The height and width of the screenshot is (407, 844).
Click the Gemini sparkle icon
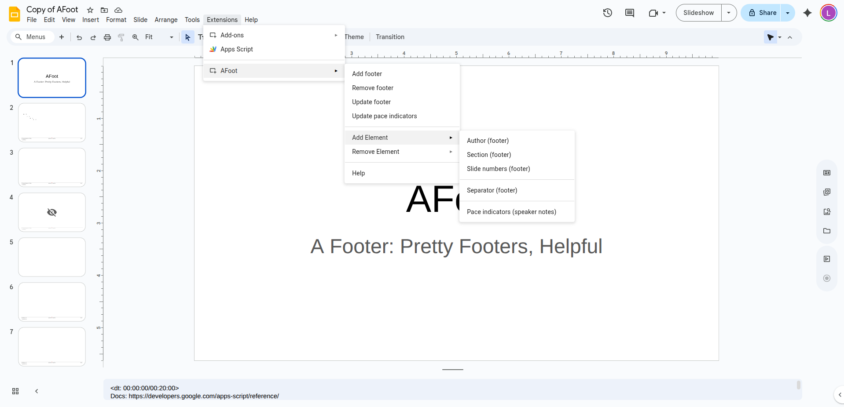tap(807, 13)
